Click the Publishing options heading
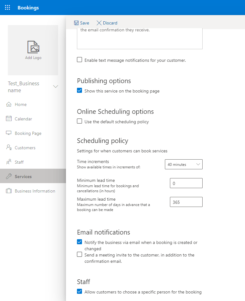The width and height of the screenshot is (245, 301). pyautogui.click(x=104, y=81)
